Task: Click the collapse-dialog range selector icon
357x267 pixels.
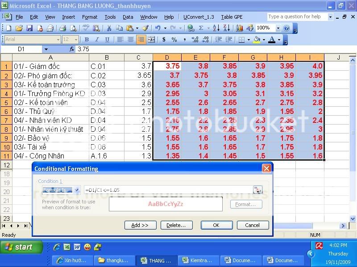Action: [257, 190]
